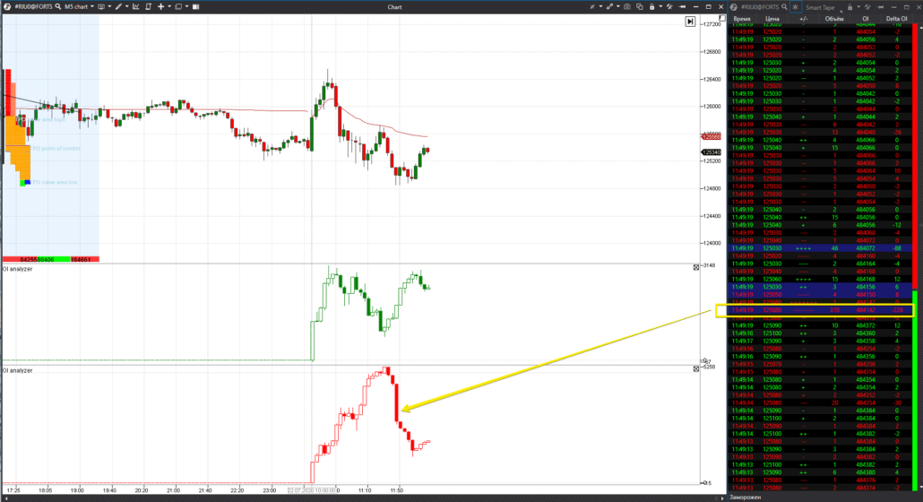Image resolution: width=923 pixels, height=502 pixels.
Task: Click the scroll template icon in chart toolbar
Action: [149, 6]
